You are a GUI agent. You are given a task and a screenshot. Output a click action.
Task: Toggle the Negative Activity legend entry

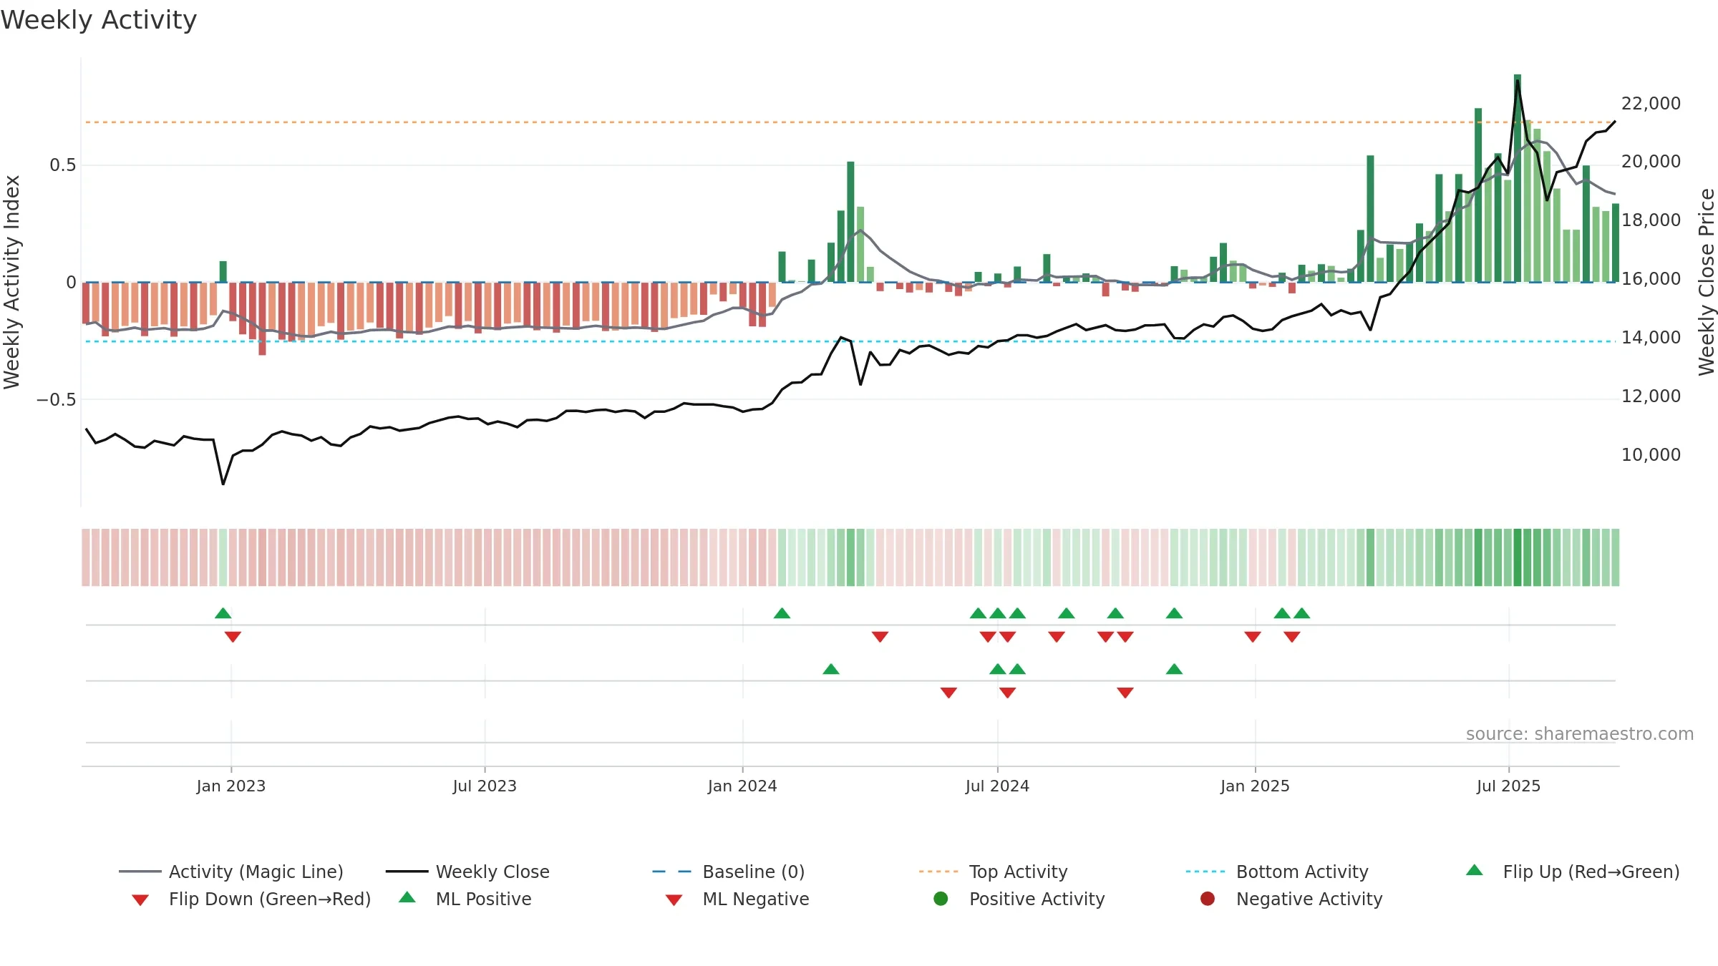tap(1291, 899)
